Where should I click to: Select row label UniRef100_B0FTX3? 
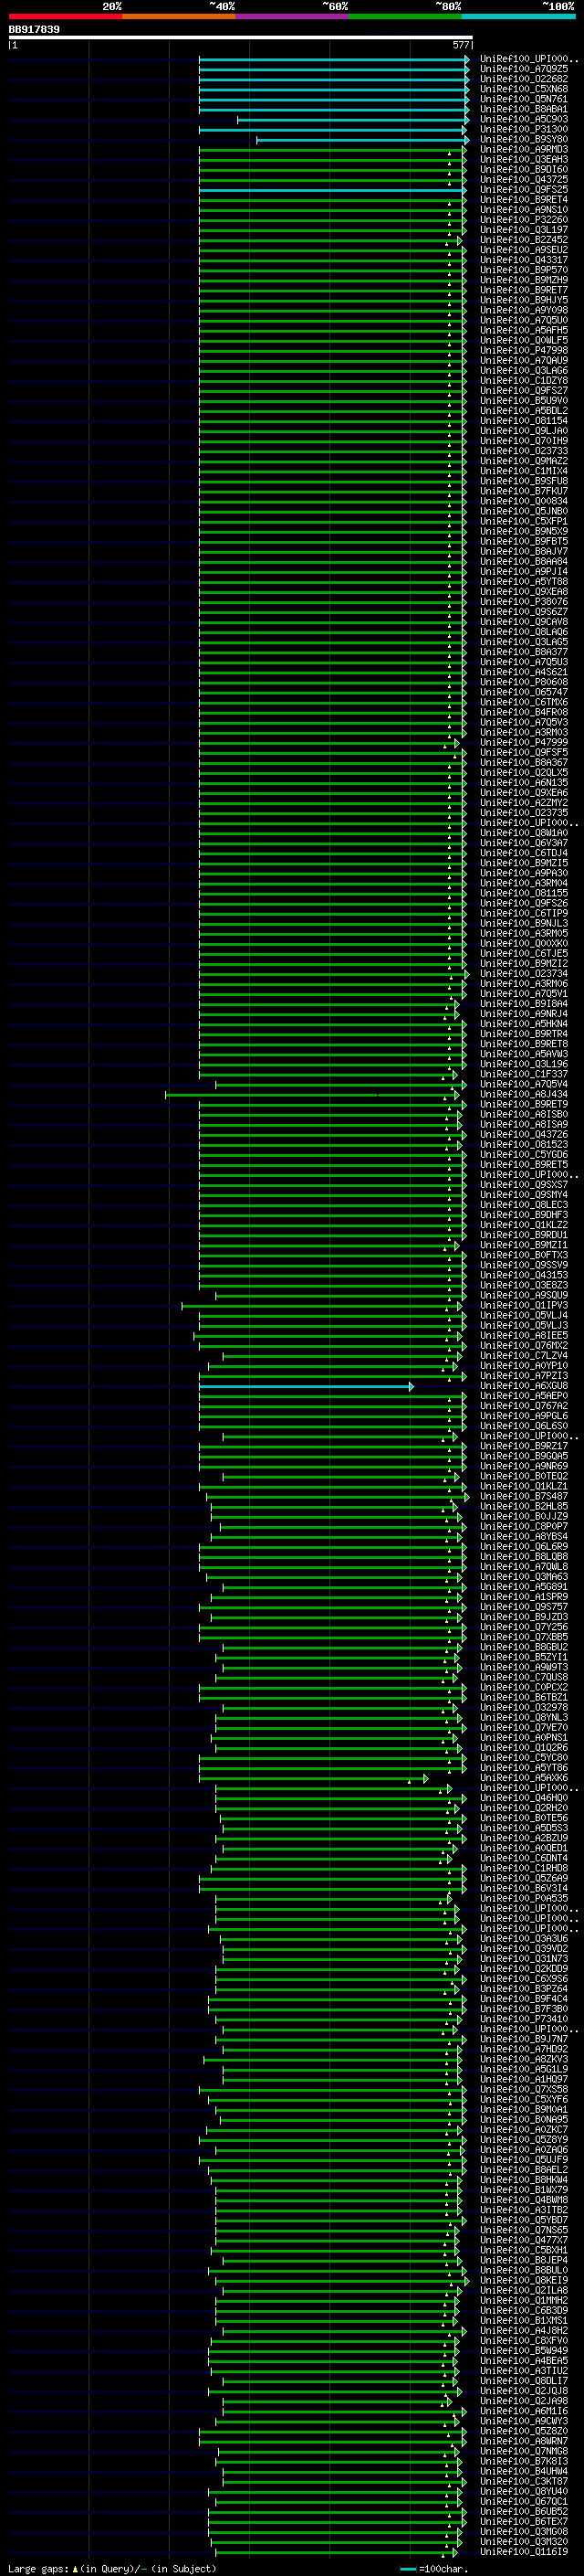pyautogui.click(x=524, y=1255)
